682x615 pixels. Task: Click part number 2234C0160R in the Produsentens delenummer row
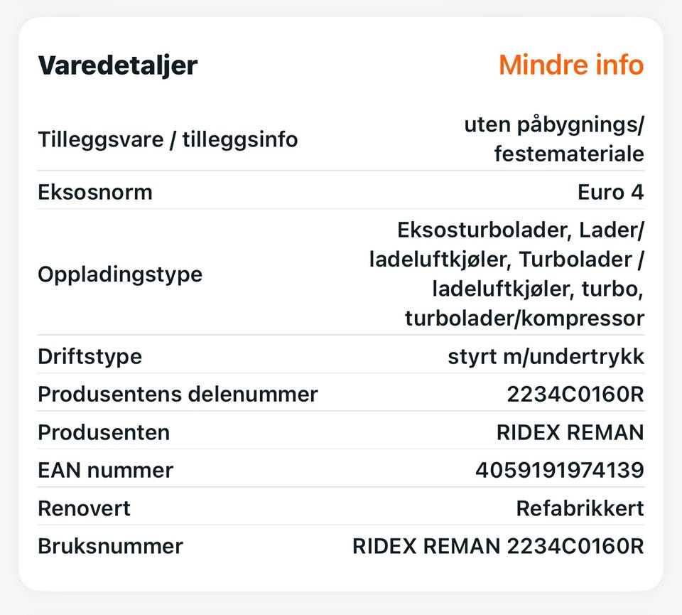(x=575, y=395)
